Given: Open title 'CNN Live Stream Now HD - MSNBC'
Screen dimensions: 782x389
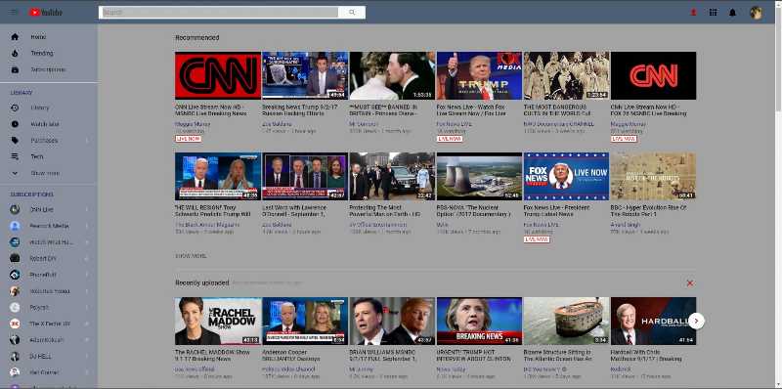Looking at the screenshot, I should click(211, 110).
